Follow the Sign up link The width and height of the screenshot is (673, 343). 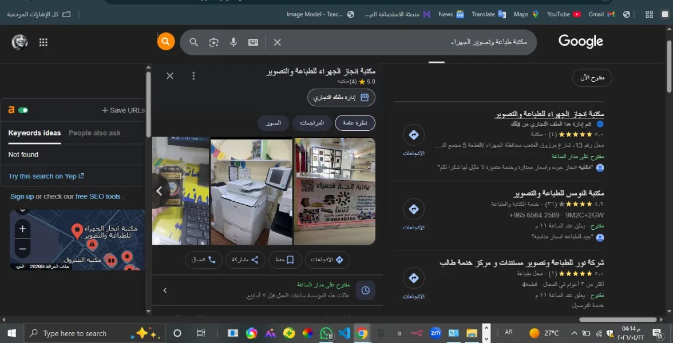(22, 197)
